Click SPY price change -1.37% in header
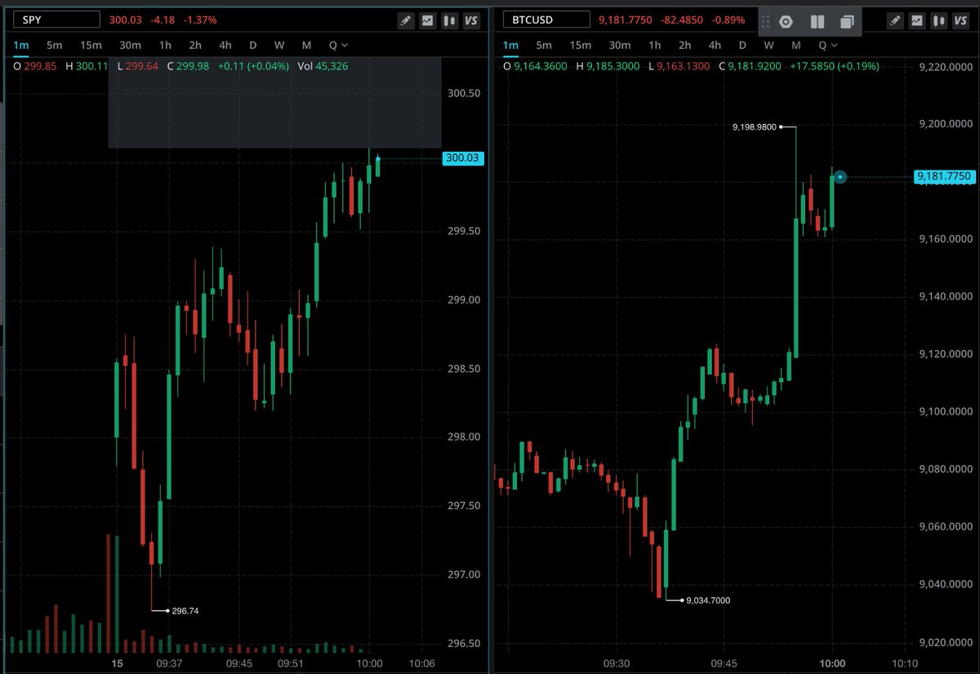Image resolution: width=980 pixels, height=674 pixels. [x=201, y=20]
